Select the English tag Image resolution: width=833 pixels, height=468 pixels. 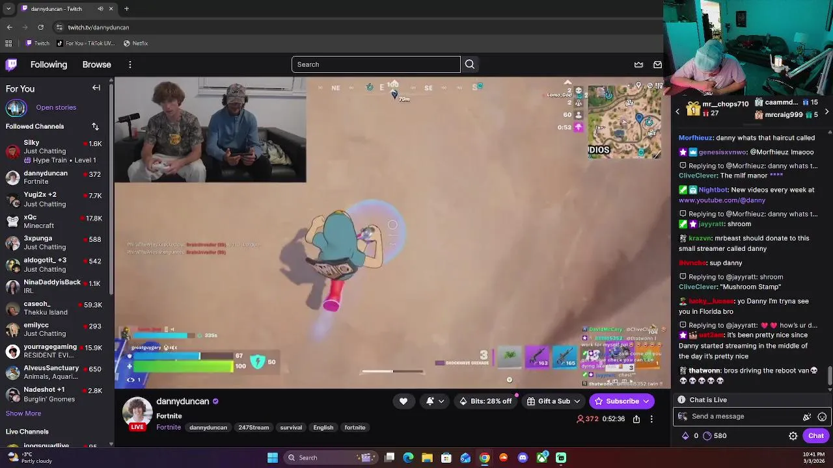[x=323, y=427]
